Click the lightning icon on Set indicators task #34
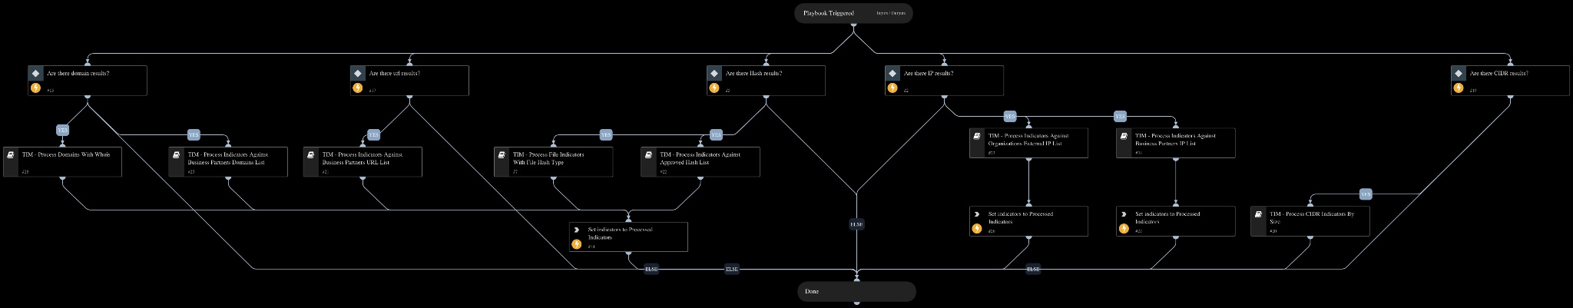Viewport: 1573px width, 308px height. 576,244
